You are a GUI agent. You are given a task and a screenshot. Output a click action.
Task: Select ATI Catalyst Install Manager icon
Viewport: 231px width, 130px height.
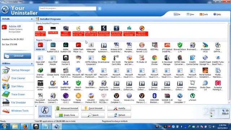coord(167,47)
